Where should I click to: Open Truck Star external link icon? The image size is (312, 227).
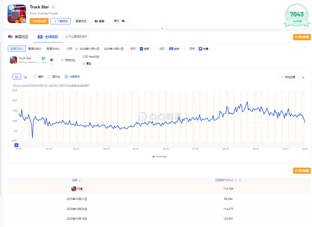point(53,7)
